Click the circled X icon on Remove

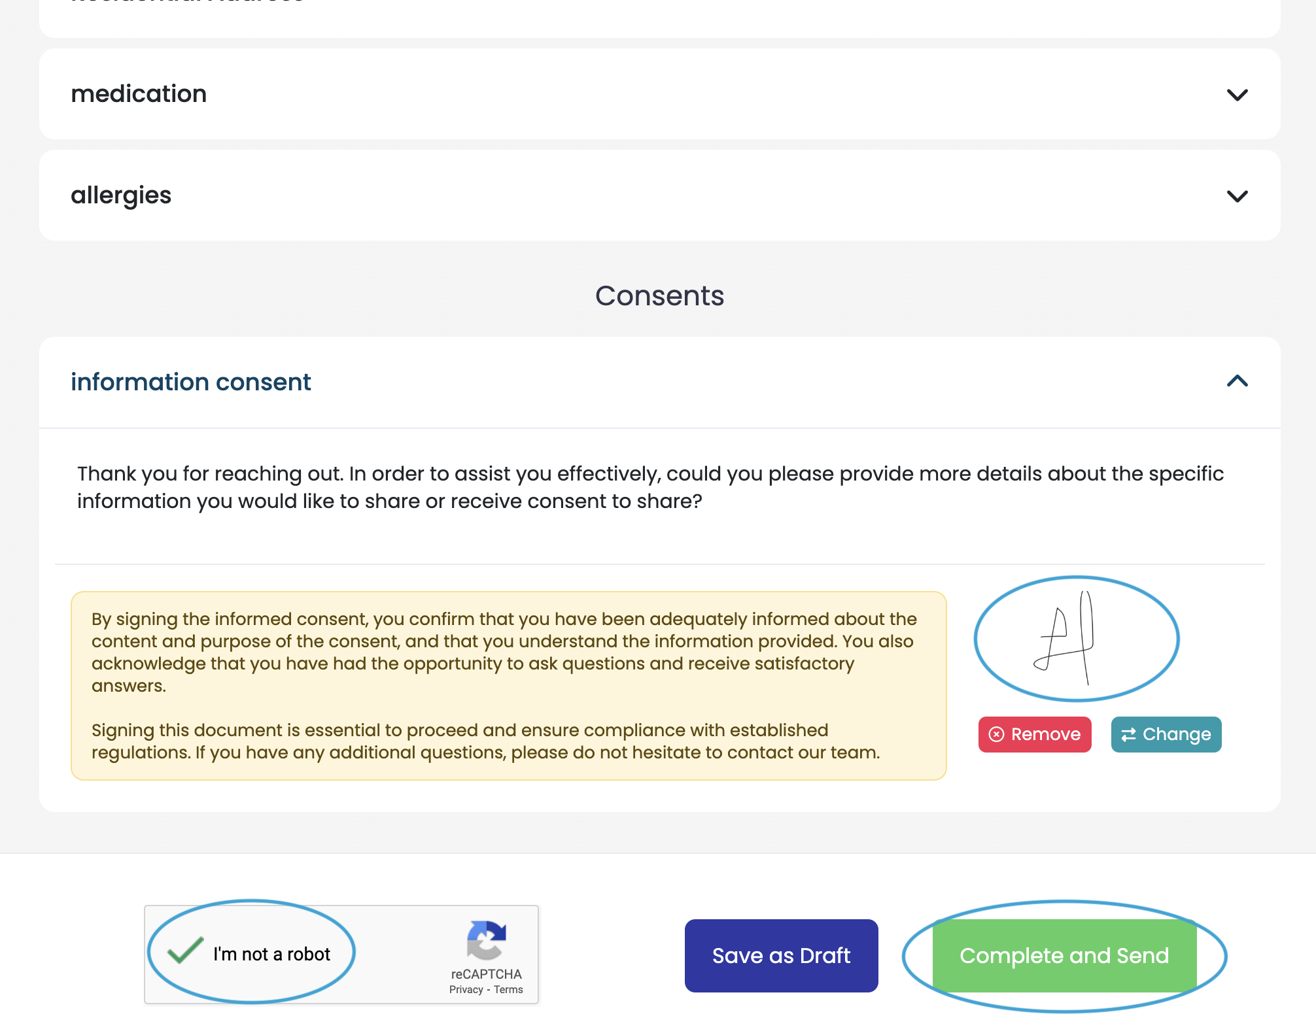[x=996, y=734]
